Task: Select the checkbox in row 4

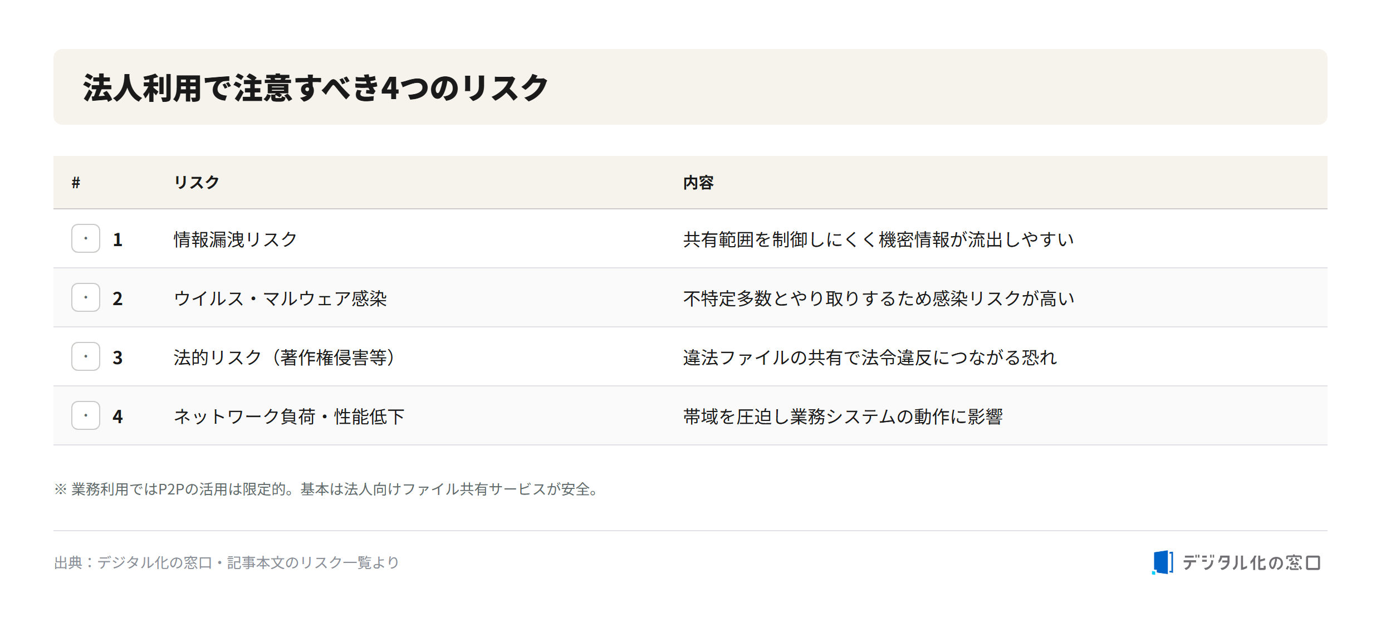Action: 86,415
